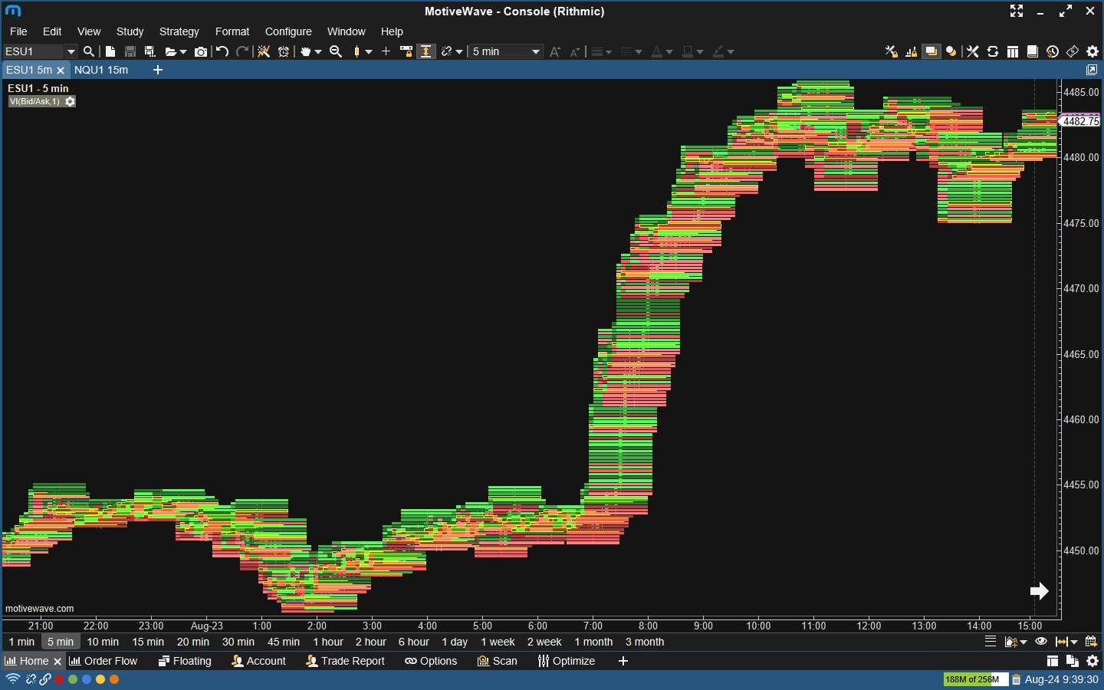Viewport: 1104px width, 690px height.
Task: Open the ESU1 symbol dropdown arrow
Action: (71, 51)
